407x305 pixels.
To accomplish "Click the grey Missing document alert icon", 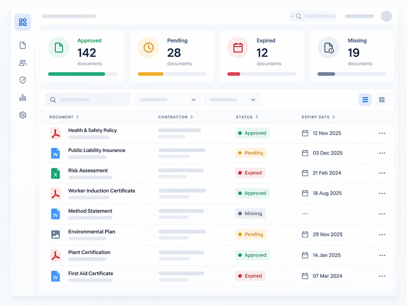I will (329, 47).
